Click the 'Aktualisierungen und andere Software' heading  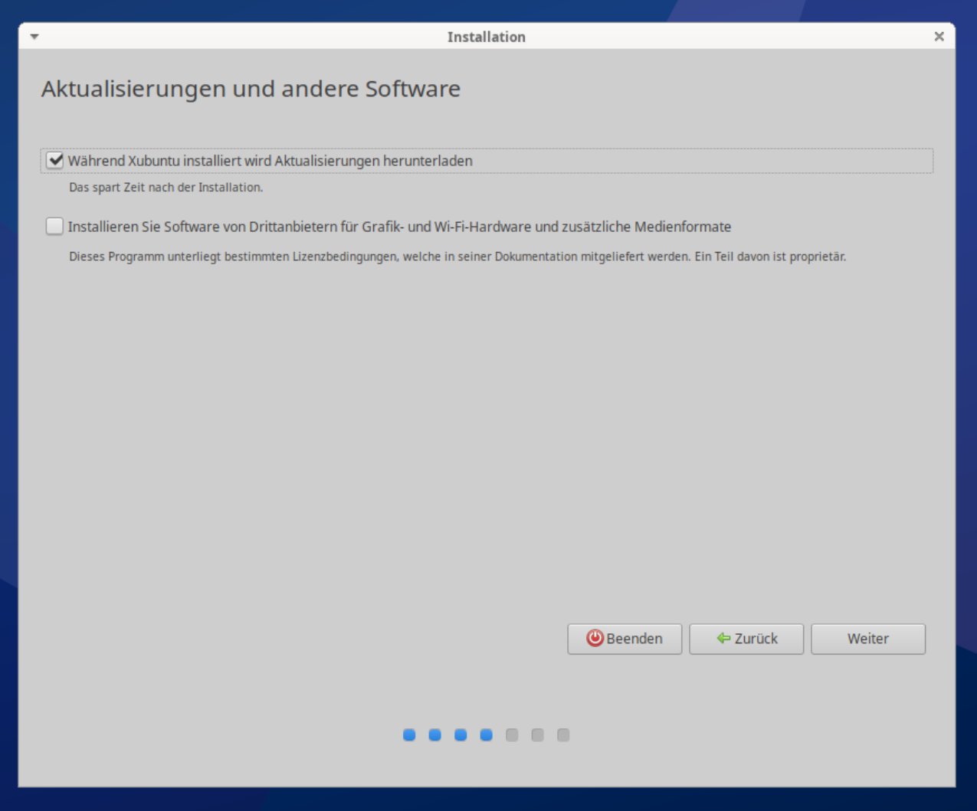pos(251,89)
